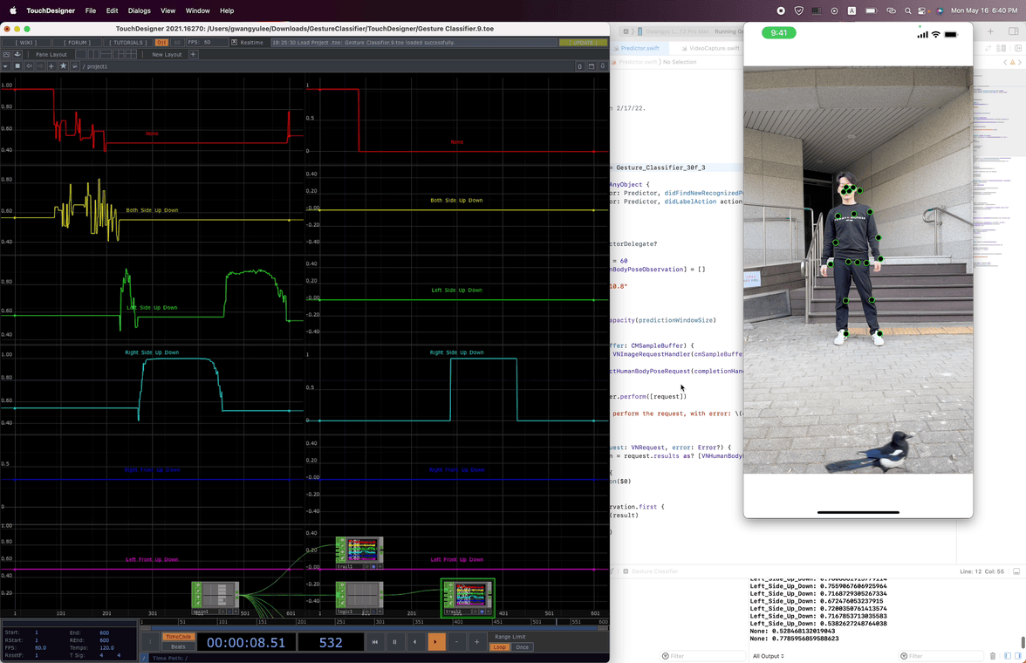Step back one frame with minus
1026x663 pixels.
coord(457,642)
